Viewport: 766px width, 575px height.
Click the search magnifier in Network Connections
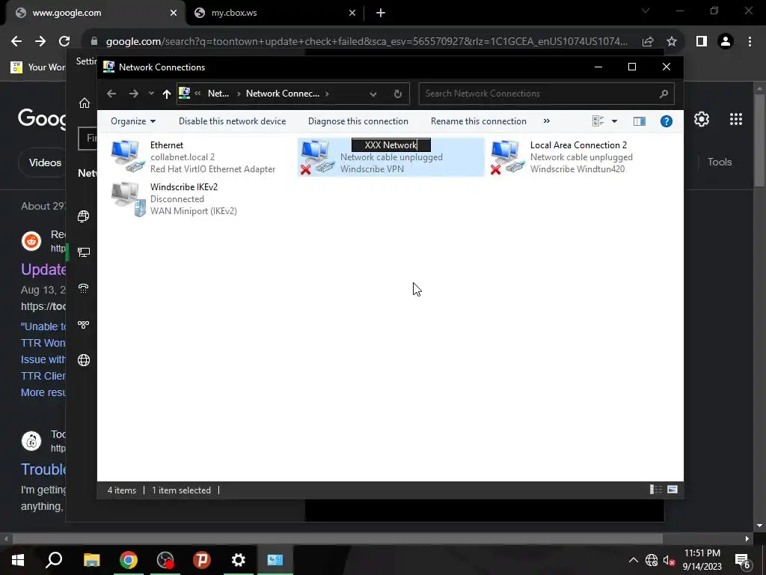coord(664,94)
